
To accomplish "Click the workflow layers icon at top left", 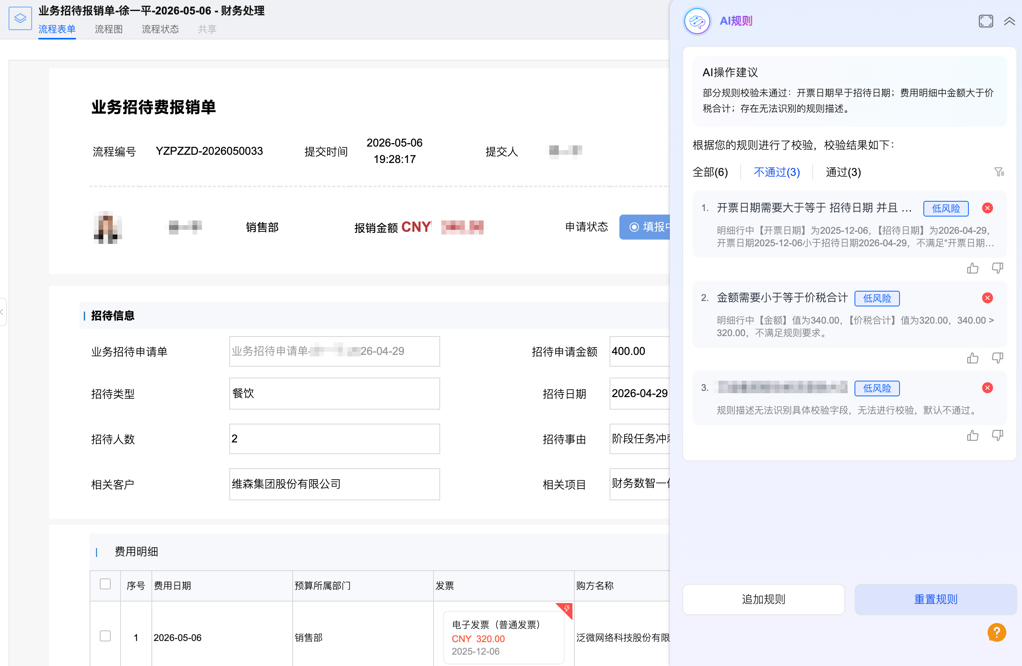I will click(20, 18).
